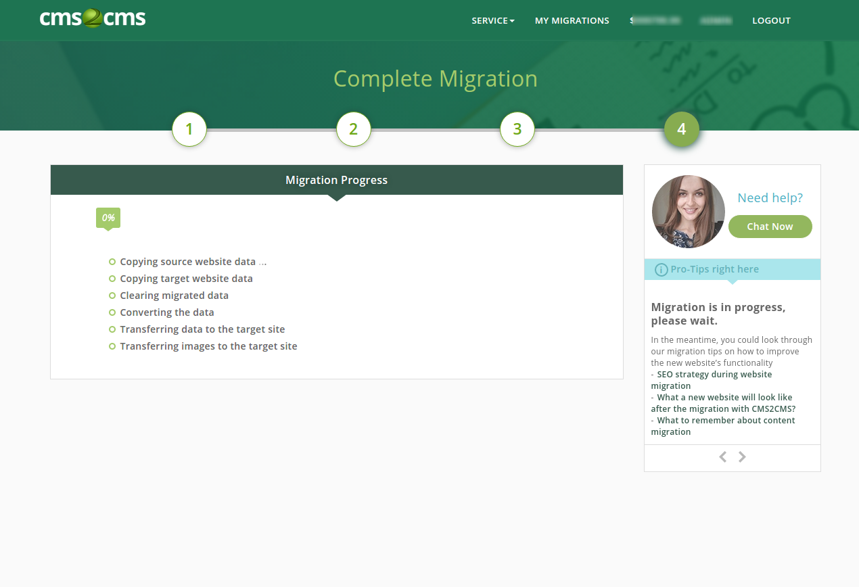Click bullet icon beside Copying source website data
Screen dimensions: 859x587
112,262
